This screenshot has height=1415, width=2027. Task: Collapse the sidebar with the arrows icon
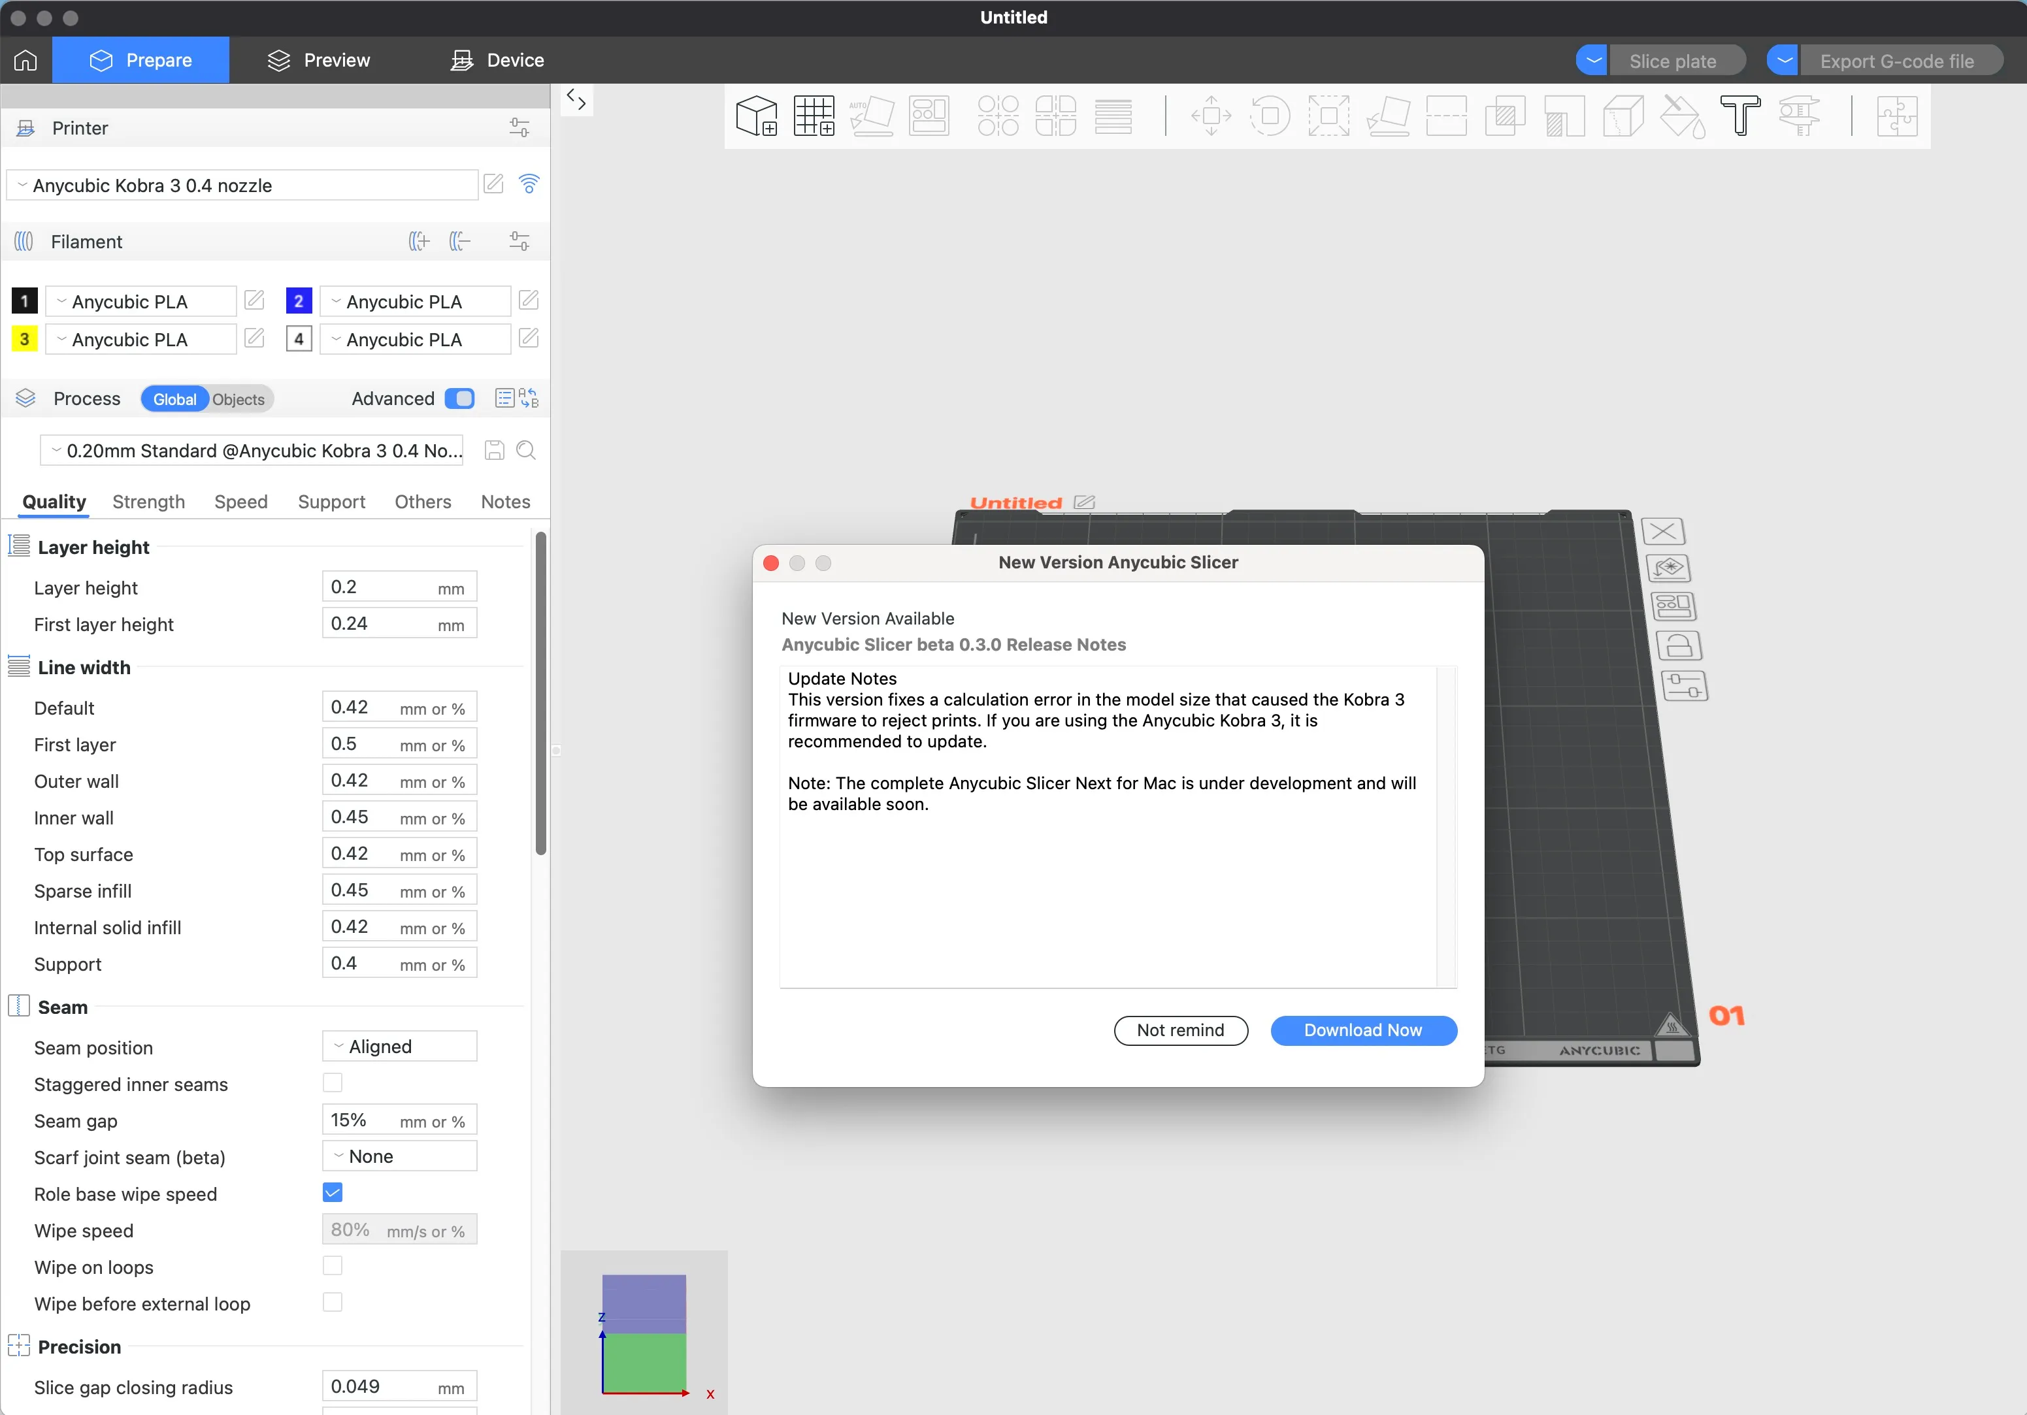[576, 100]
